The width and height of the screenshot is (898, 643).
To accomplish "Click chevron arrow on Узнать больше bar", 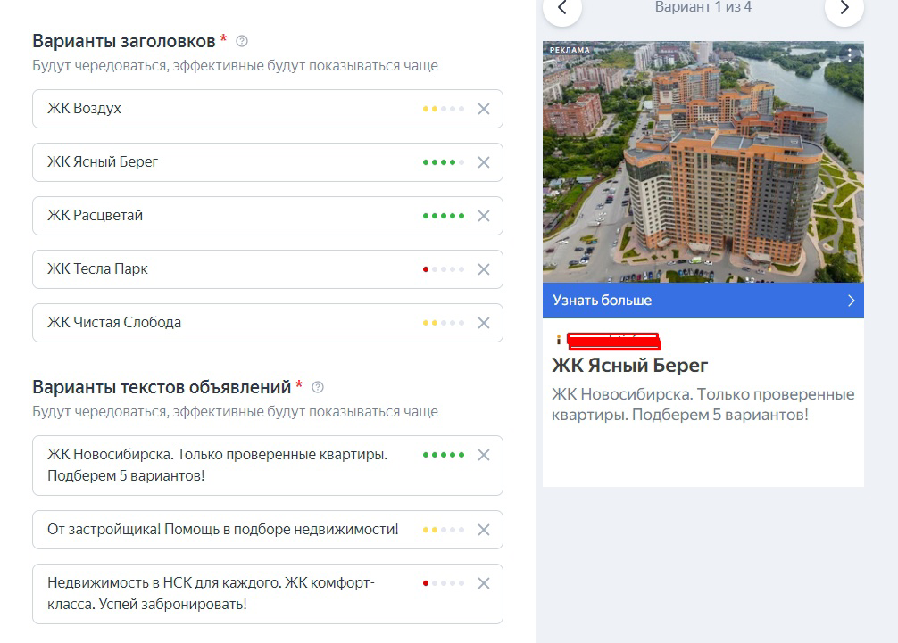I will pyautogui.click(x=851, y=301).
